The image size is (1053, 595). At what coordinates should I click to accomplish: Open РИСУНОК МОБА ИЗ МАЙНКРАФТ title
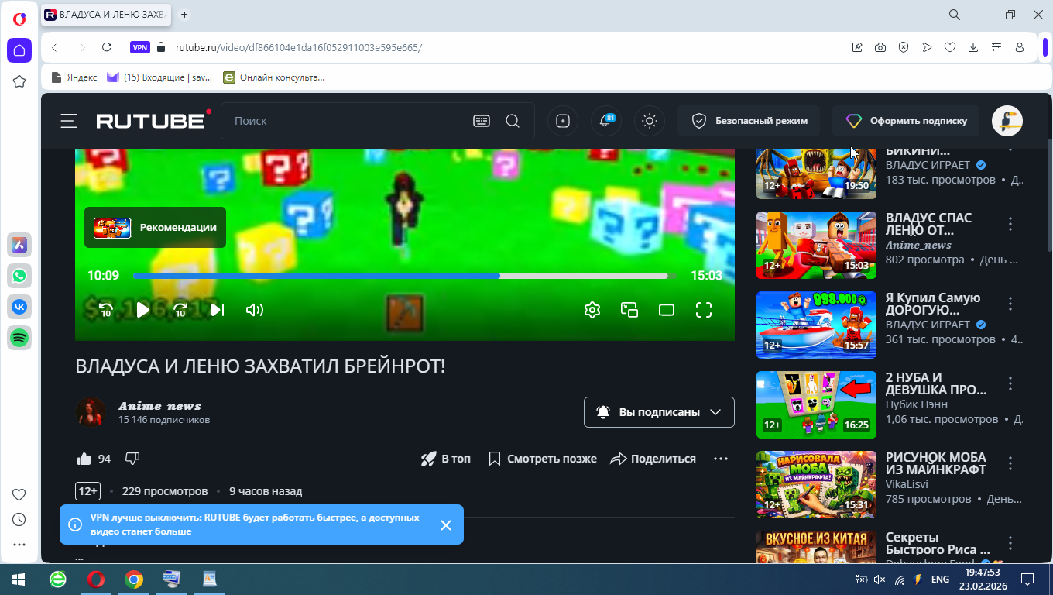(936, 463)
